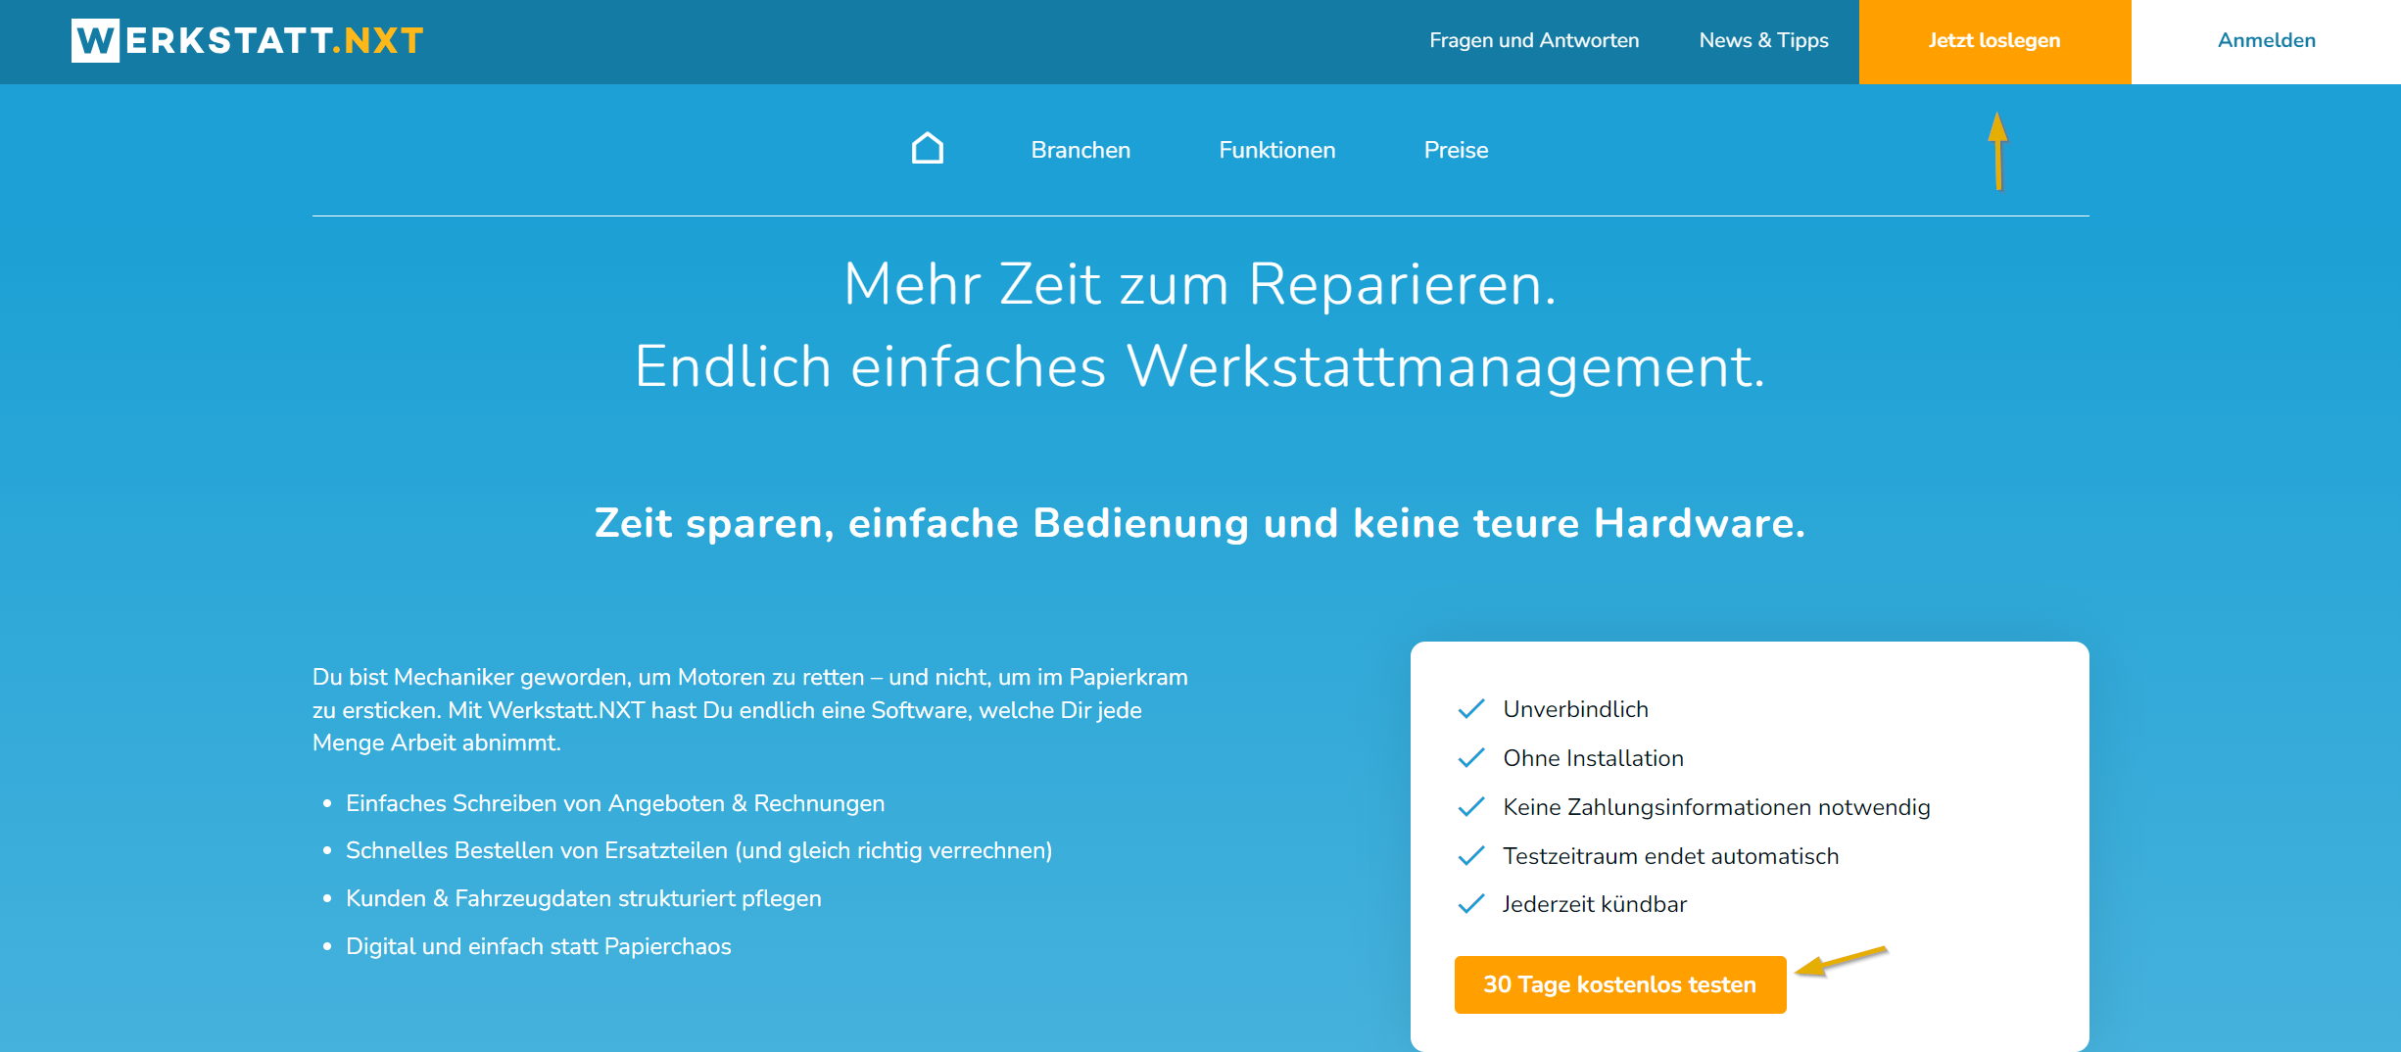Click the Jetzt loslegen button
This screenshot has height=1052, width=2401.
point(1994,41)
